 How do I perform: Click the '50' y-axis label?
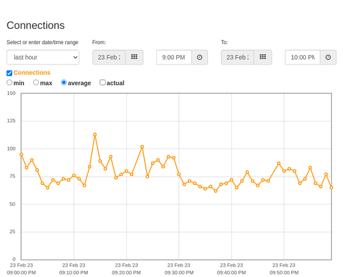[12, 204]
